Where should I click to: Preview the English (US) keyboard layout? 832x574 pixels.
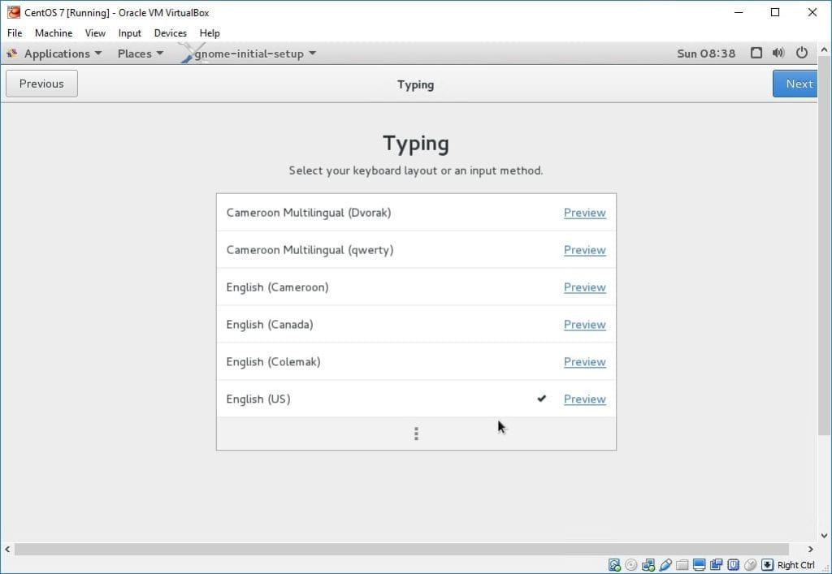point(584,399)
